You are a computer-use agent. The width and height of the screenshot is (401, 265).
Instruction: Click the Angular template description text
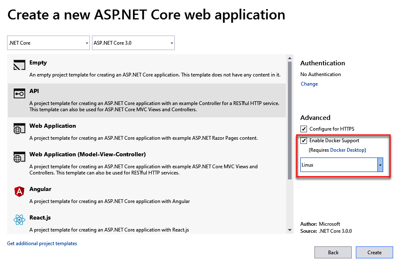coord(110,201)
